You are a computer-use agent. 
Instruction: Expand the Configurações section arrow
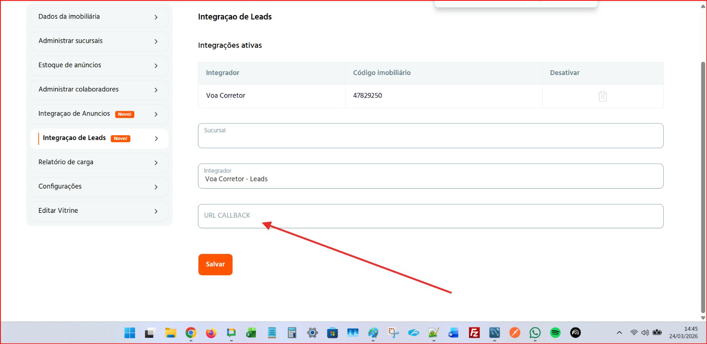pos(156,187)
